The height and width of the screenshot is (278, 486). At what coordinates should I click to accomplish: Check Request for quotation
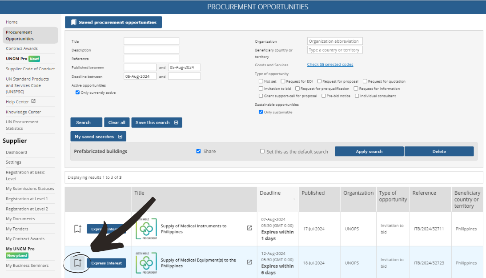[x=365, y=81]
